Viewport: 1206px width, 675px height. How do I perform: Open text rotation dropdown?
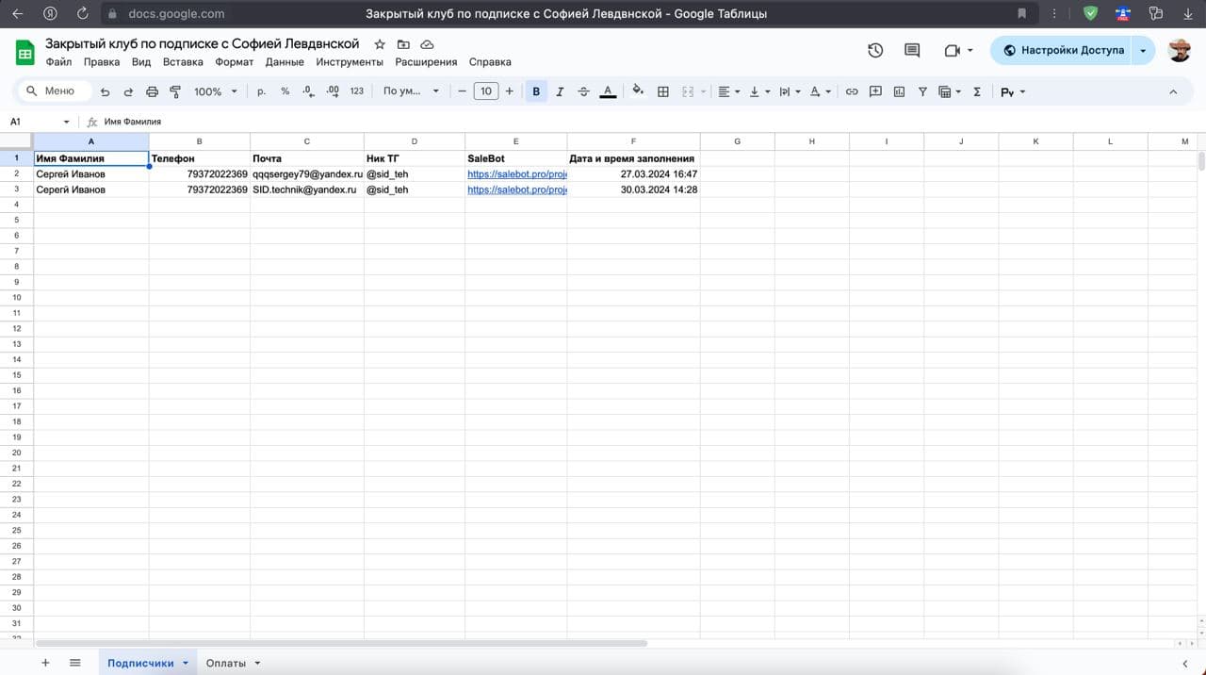tap(821, 91)
